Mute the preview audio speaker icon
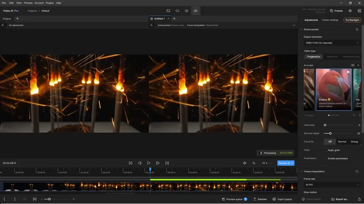 pos(245,163)
